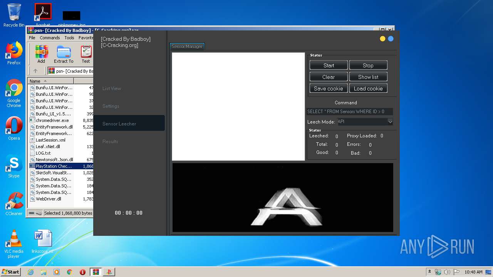Click the Chrome taskbar icon

70,272
